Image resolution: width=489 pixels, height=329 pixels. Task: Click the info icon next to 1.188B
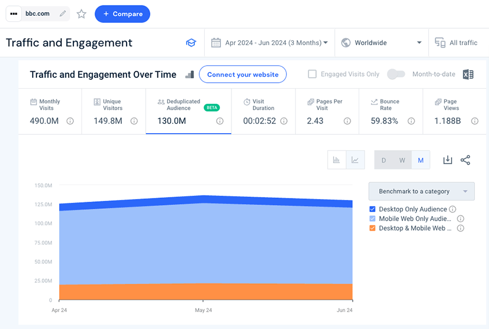click(475, 121)
